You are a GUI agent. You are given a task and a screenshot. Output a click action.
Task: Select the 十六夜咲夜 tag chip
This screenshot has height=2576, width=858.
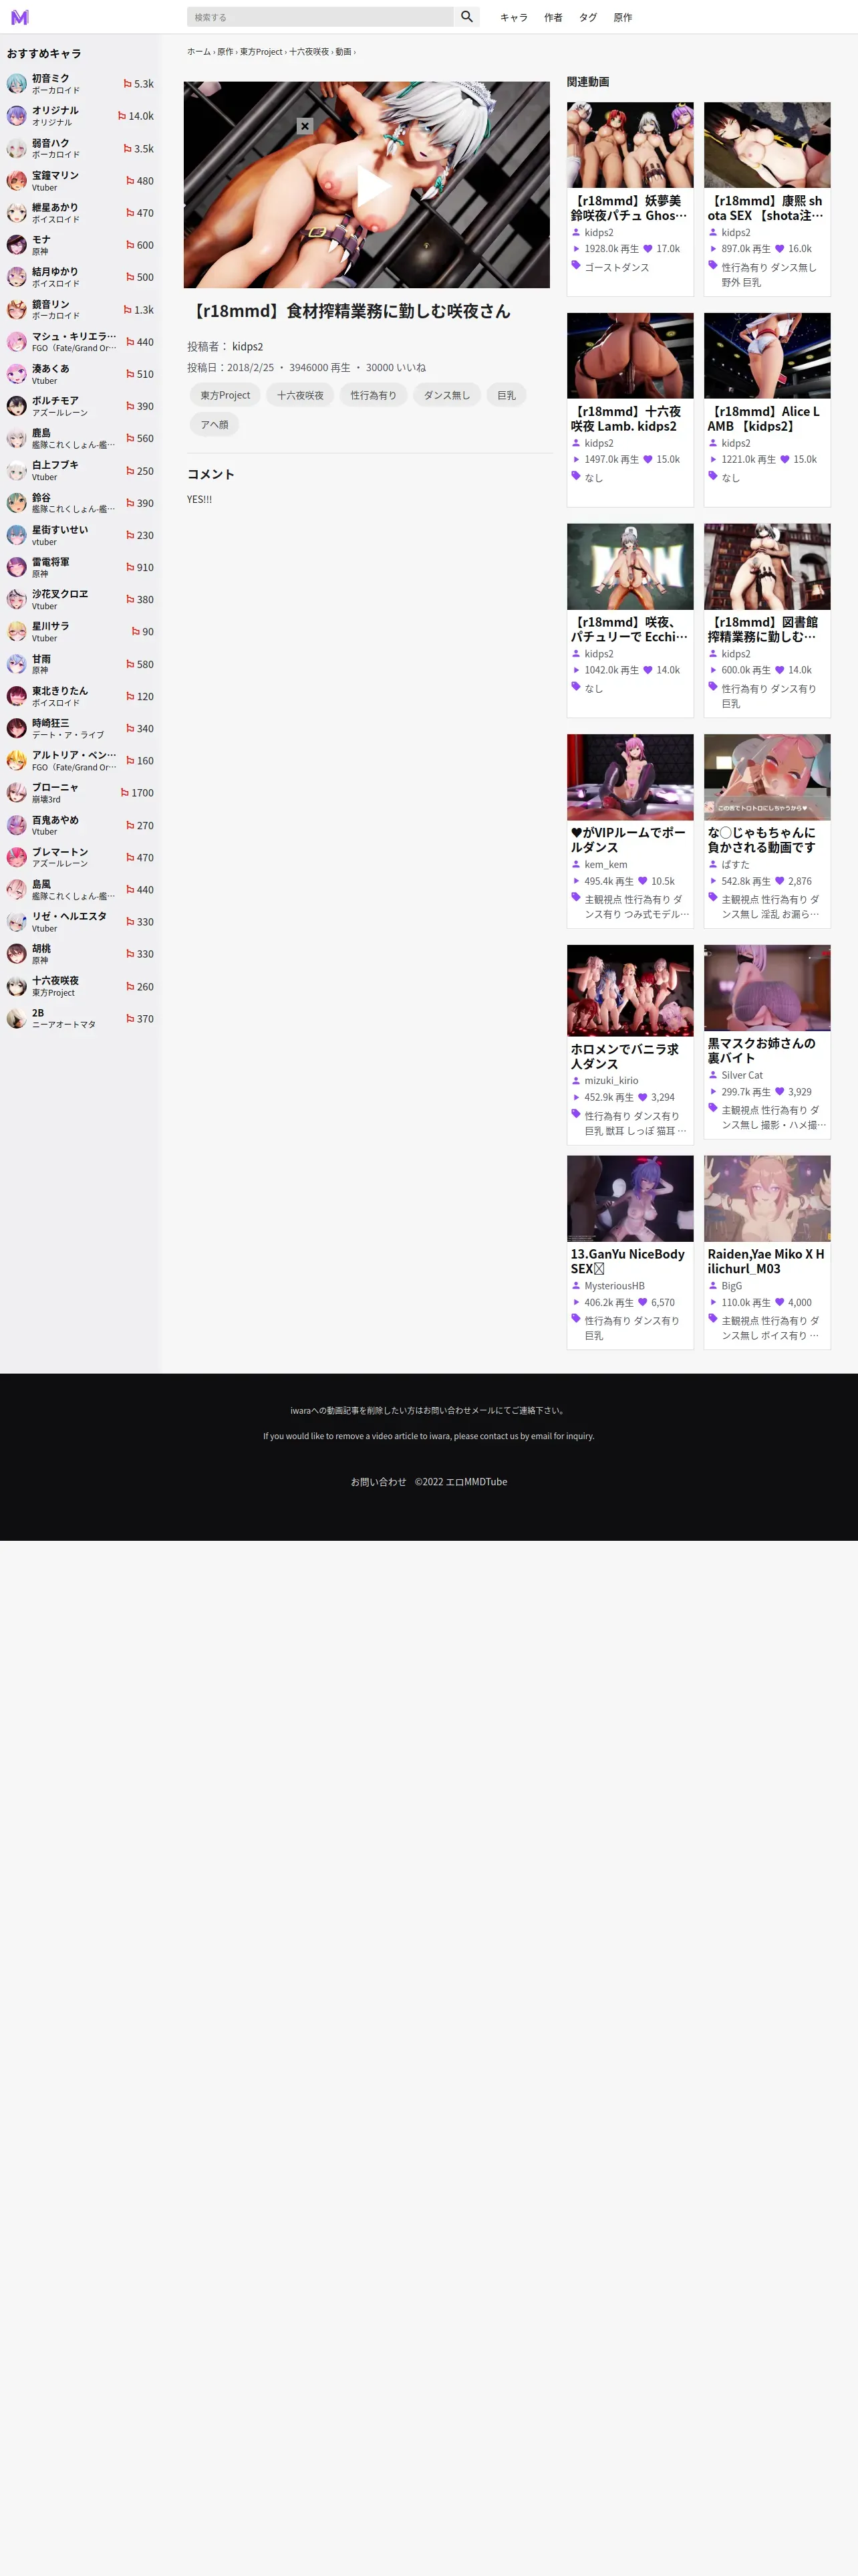[x=301, y=395]
